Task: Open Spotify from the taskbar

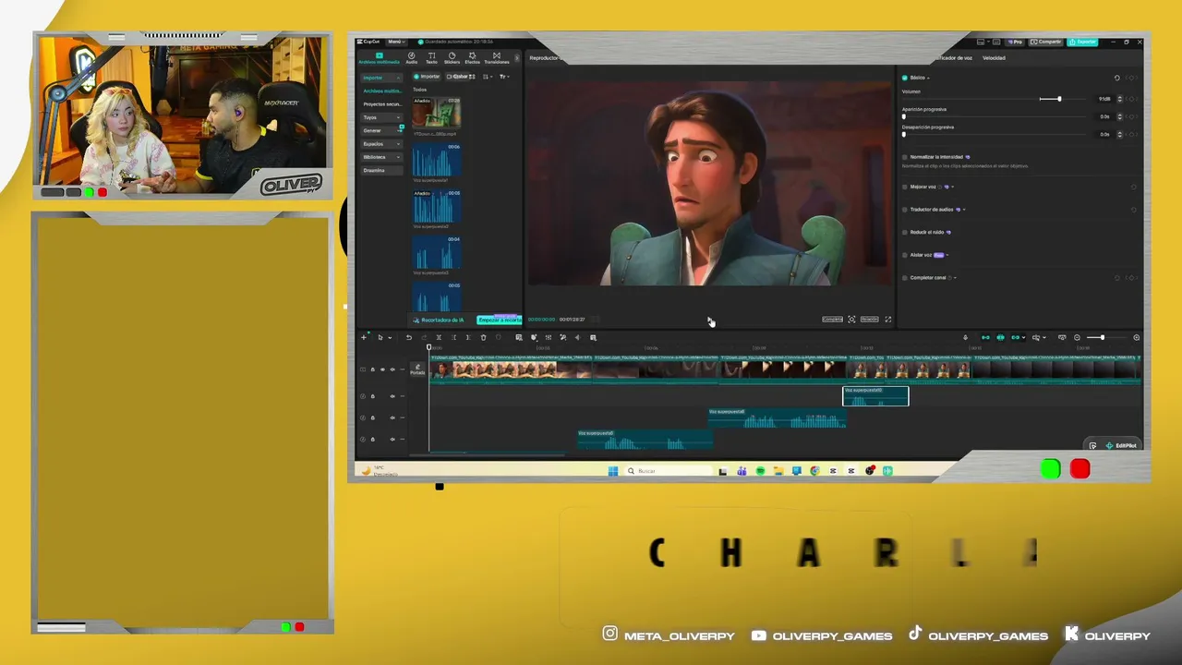Action: pos(760,471)
